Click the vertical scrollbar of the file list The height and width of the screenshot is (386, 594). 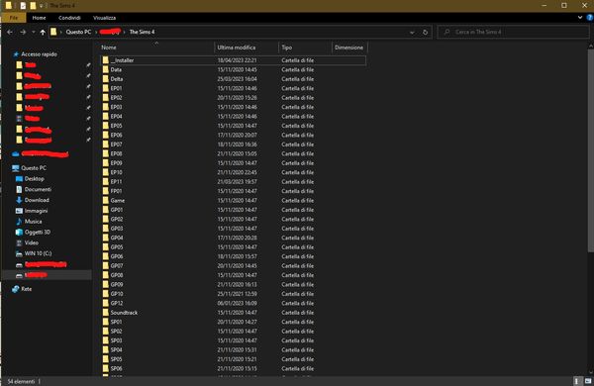pyautogui.click(x=591, y=150)
